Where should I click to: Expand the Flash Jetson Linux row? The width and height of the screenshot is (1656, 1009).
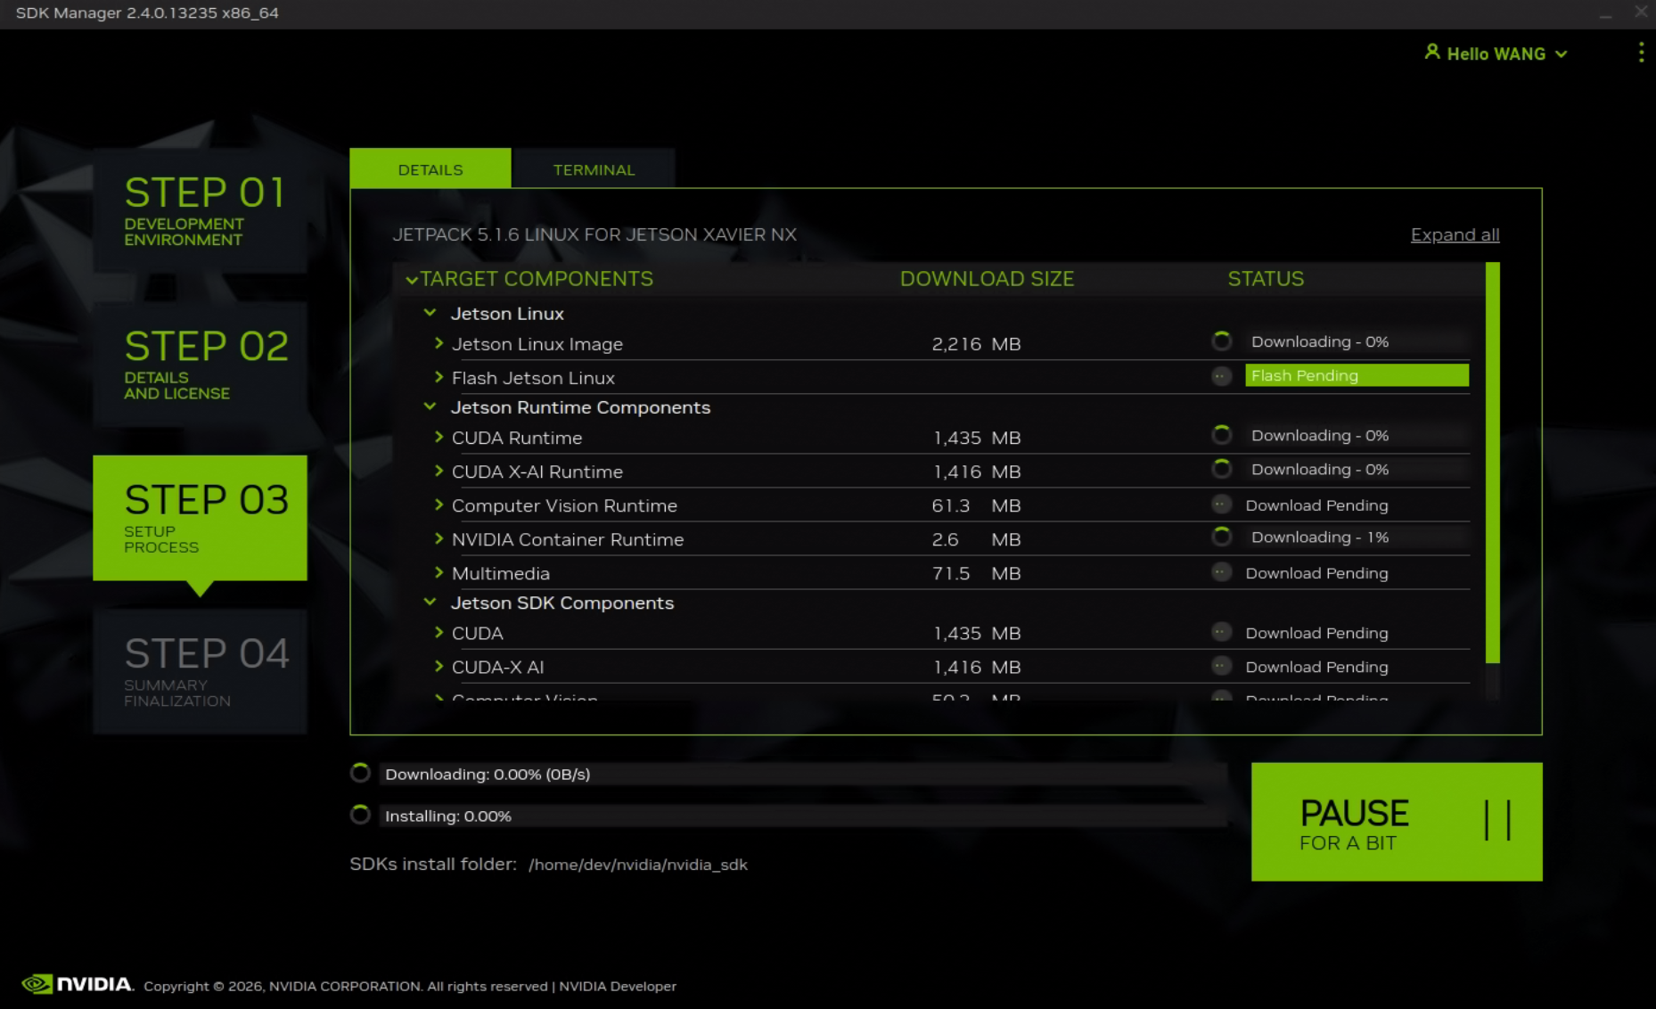click(x=439, y=377)
